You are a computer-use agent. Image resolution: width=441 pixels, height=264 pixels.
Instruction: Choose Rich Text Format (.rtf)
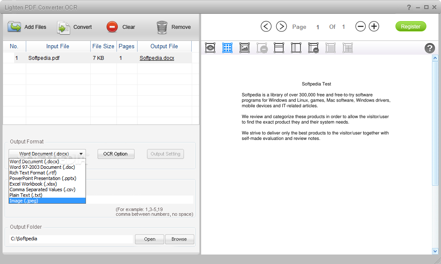click(x=47, y=173)
